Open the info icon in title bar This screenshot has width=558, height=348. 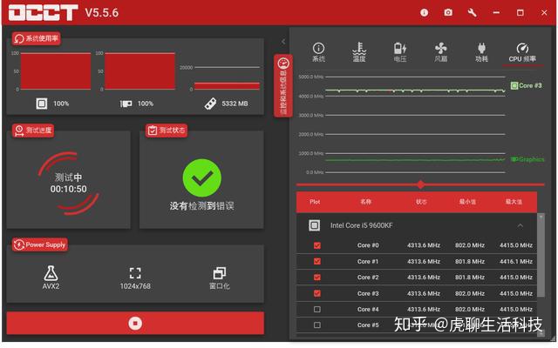[x=424, y=13]
